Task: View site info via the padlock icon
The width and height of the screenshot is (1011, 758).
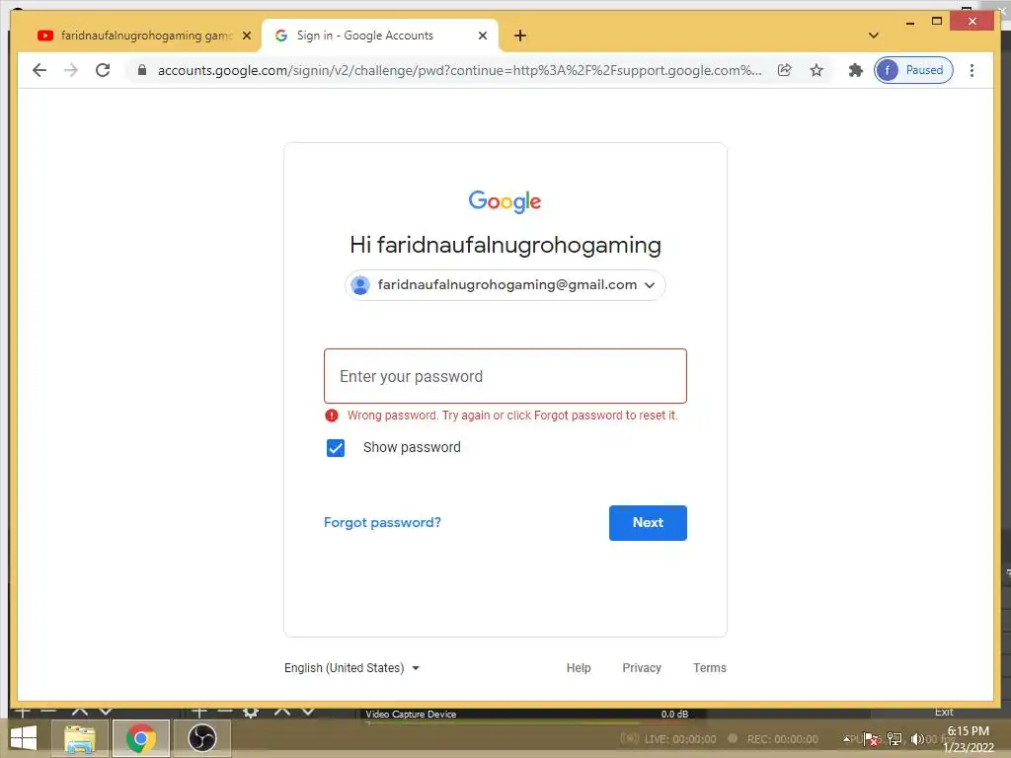Action: tap(142, 70)
